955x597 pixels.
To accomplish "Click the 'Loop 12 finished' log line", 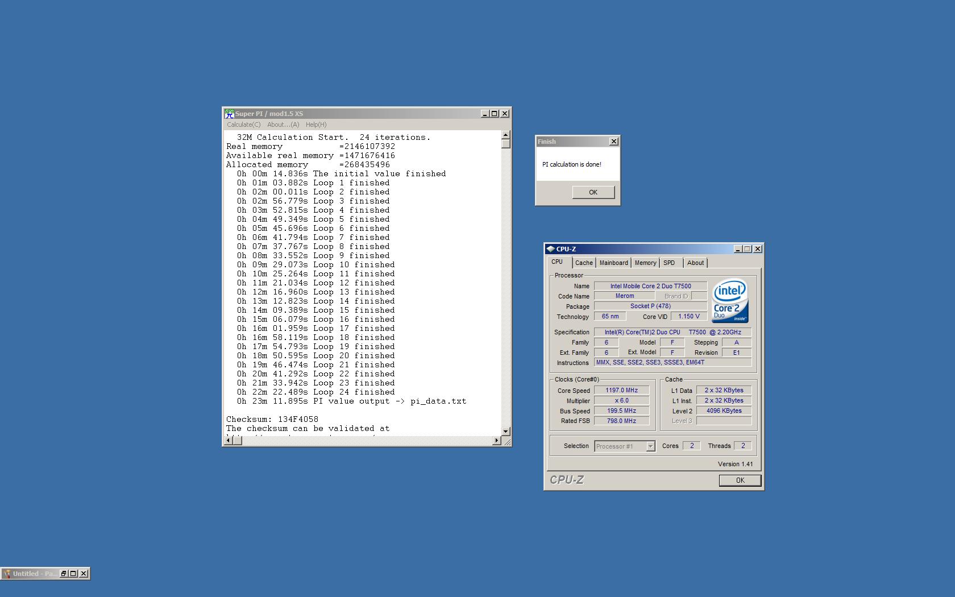I will 316,283.
